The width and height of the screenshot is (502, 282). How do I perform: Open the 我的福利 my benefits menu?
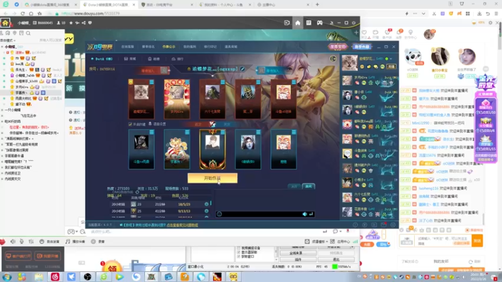coord(190,46)
